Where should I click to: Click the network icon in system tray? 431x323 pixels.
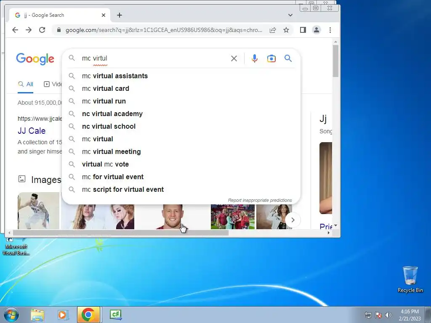(368, 315)
